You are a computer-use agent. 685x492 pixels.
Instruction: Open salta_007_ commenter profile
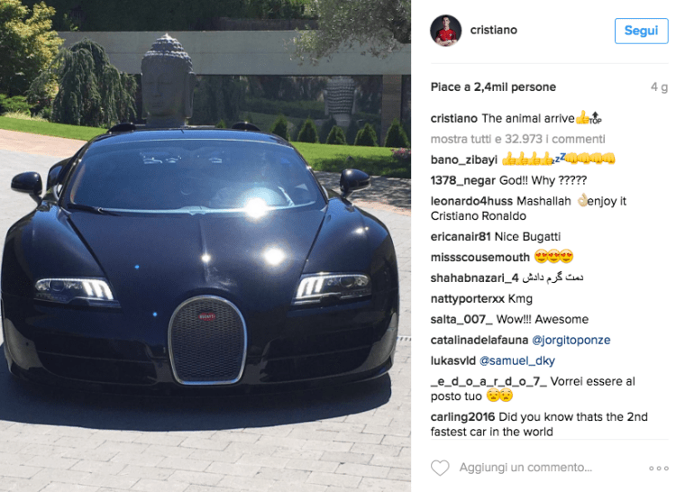[461, 319]
